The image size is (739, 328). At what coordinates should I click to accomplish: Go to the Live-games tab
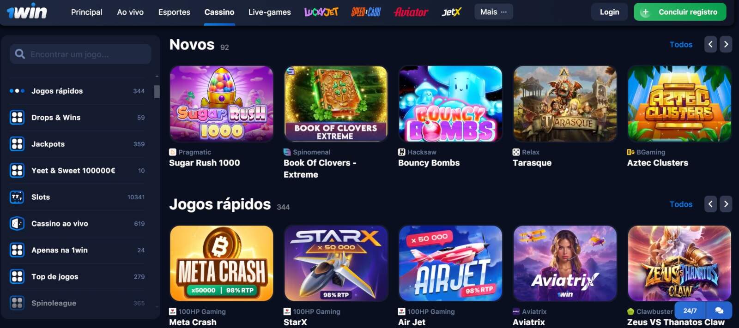pos(269,12)
